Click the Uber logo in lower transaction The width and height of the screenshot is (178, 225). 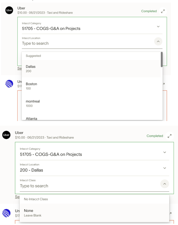point(6,135)
